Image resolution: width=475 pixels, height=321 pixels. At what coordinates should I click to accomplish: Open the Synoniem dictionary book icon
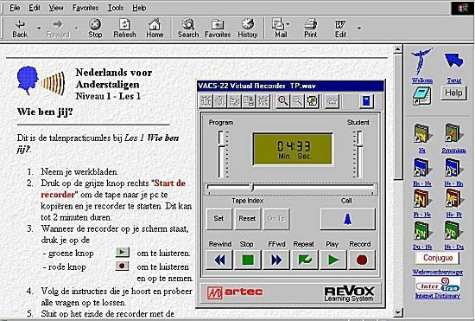click(x=453, y=134)
